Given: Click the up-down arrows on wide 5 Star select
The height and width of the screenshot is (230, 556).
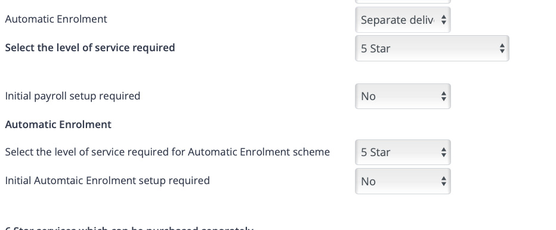Looking at the screenshot, I should click(x=502, y=48).
